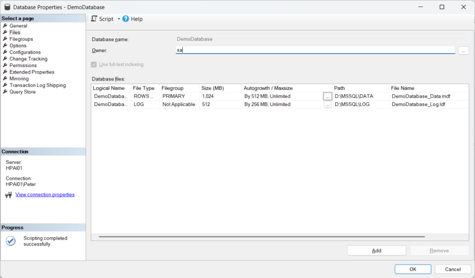Click the View connection properties link

point(45,194)
